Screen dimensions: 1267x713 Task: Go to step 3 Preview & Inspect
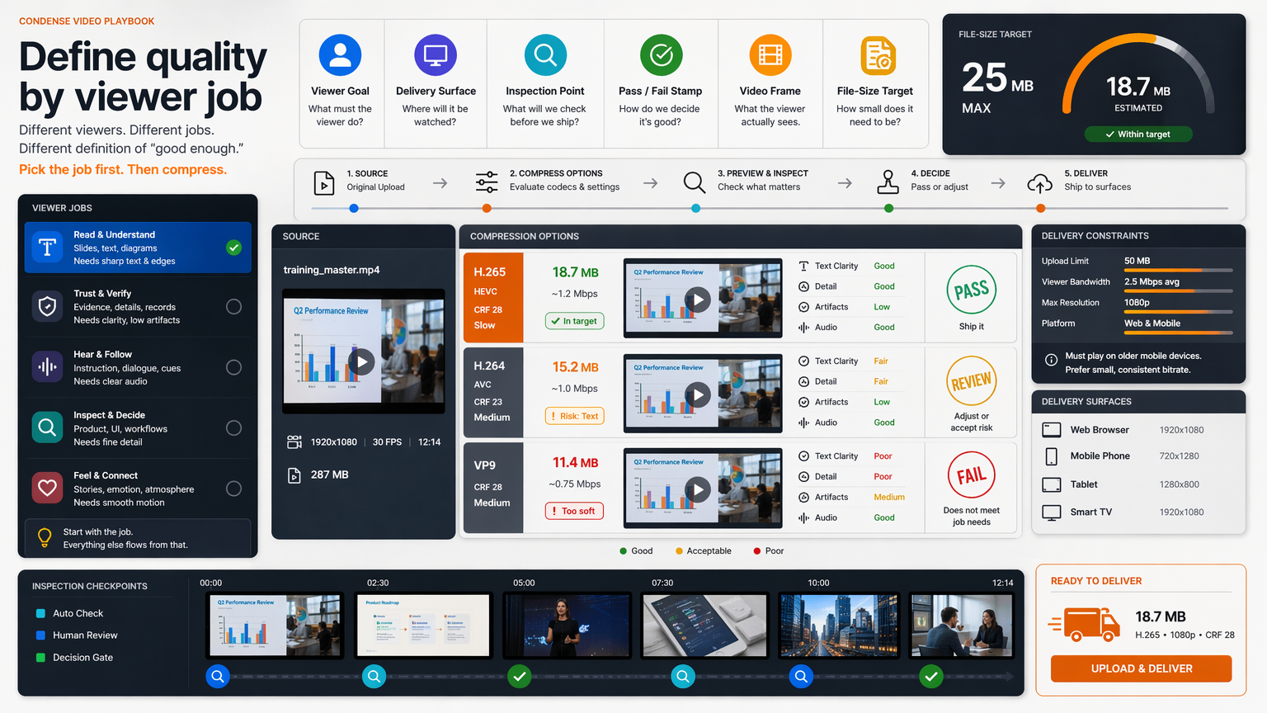point(745,181)
